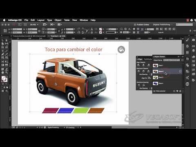Screen dimensions: 196x147
Task: Open the Help menu
Action: click(x=93, y=20)
